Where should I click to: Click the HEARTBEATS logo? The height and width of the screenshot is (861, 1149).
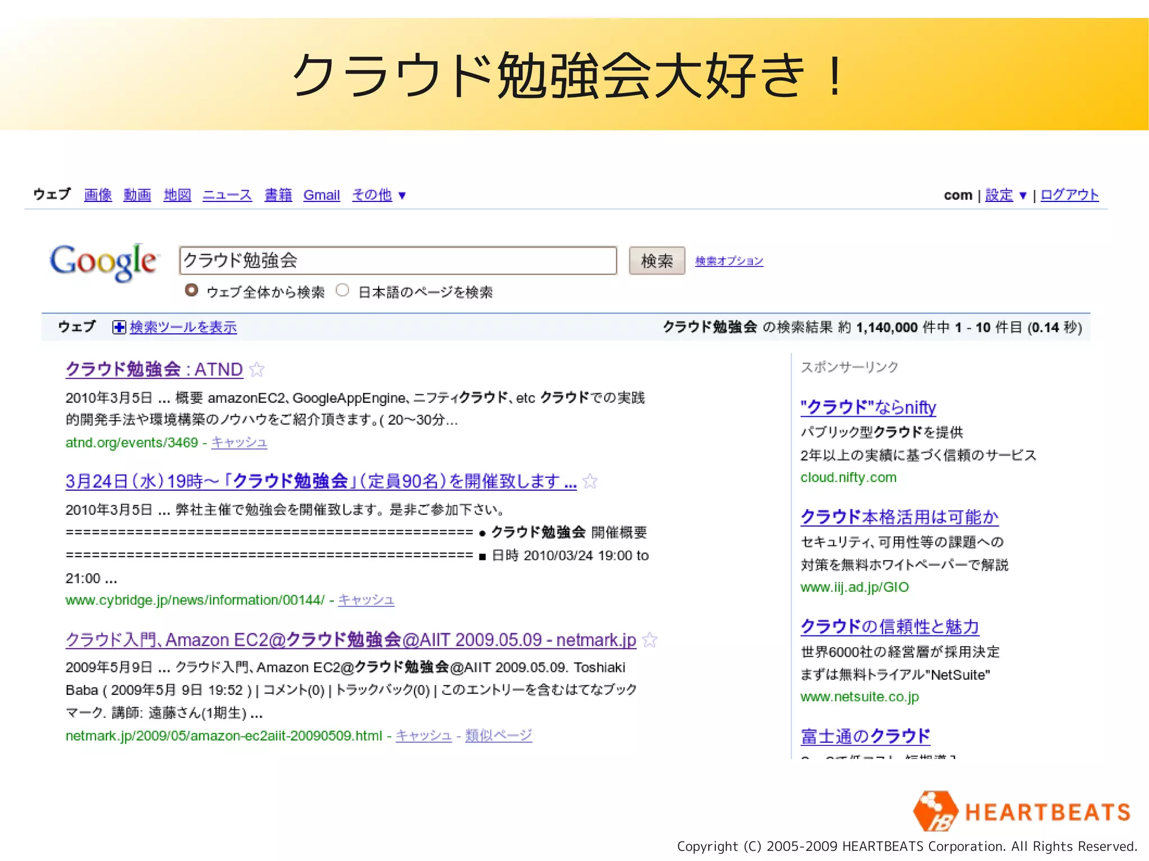[1021, 811]
